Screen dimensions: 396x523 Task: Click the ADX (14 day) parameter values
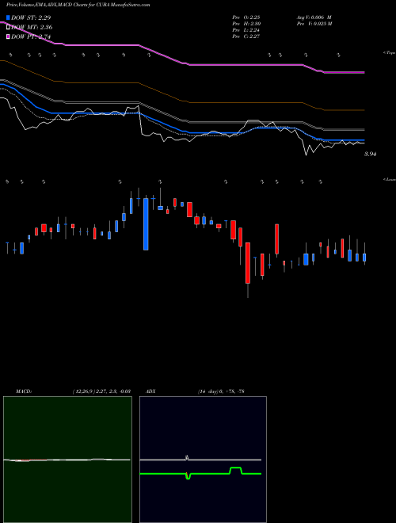[x=221, y=391]
